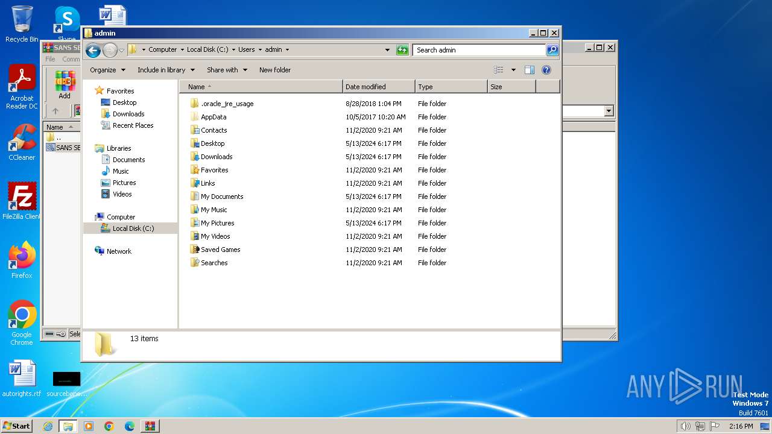
Task: Select the My Music folder
Action: [x=214, y=210]
